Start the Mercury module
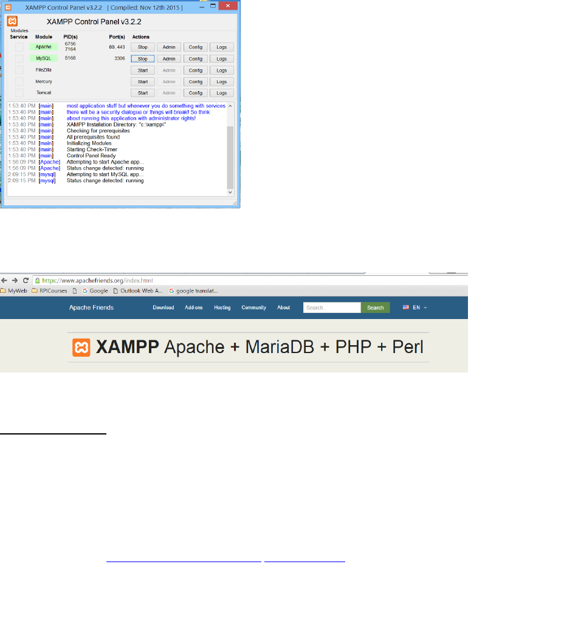564x632 pixels. [143, 82]
